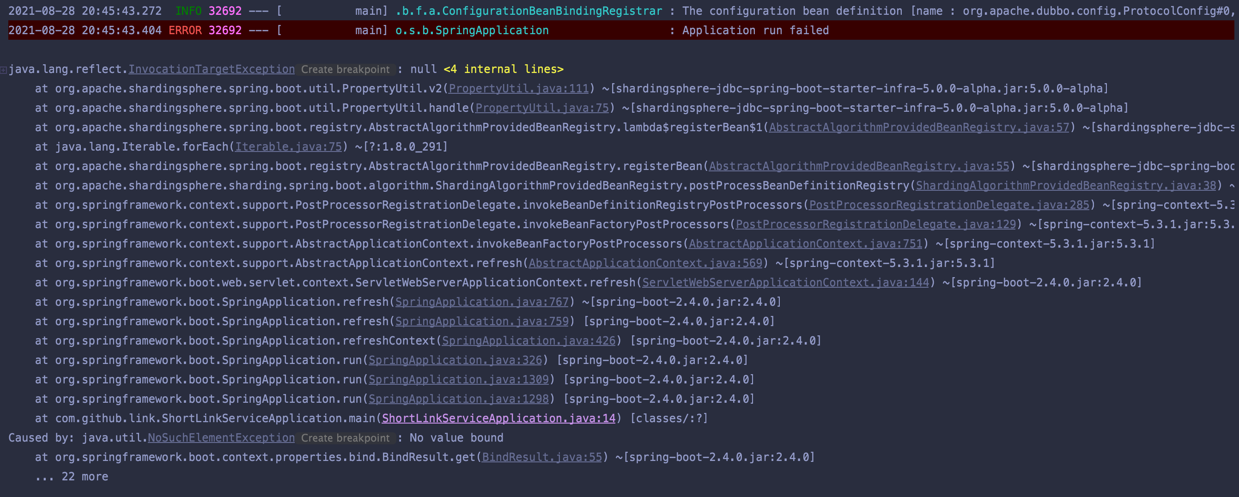Click '.b.f.a.ConfigurationBeanBindingRegistrar' logger name

(x=528, y=11)
